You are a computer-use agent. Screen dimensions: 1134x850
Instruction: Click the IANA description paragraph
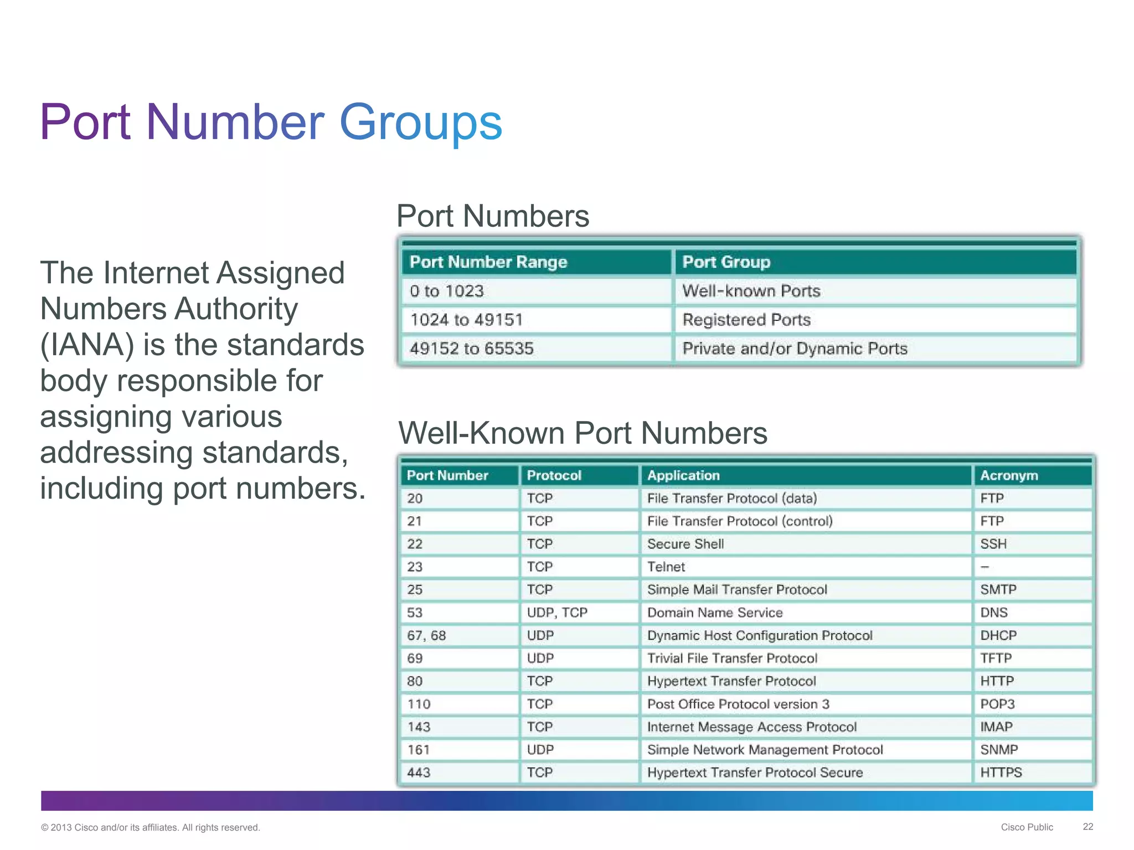pyautogui.click(x=203, y=381)
